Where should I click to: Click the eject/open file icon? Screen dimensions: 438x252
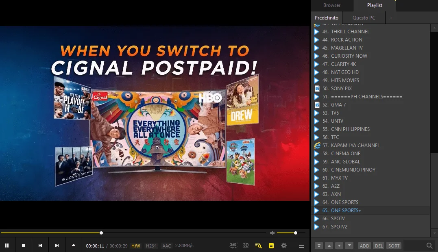tap(74, 245)
